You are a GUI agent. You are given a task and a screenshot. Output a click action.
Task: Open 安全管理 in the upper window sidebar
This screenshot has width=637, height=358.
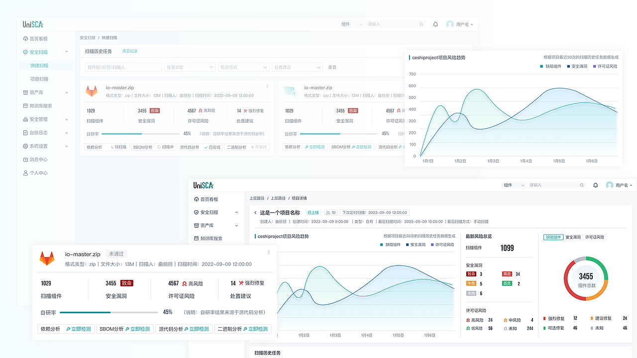(35, 119)
